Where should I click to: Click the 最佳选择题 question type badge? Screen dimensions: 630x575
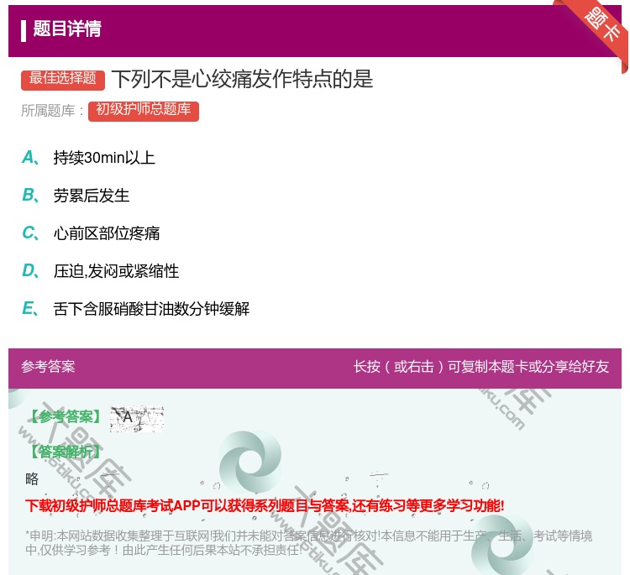pos(63,80)
